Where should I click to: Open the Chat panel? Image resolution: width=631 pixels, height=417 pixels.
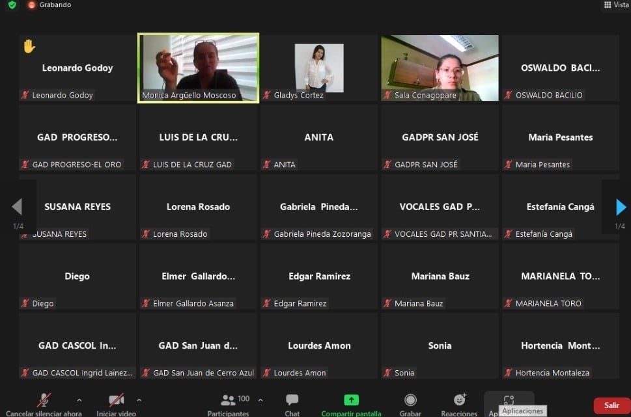coord(292,401)
